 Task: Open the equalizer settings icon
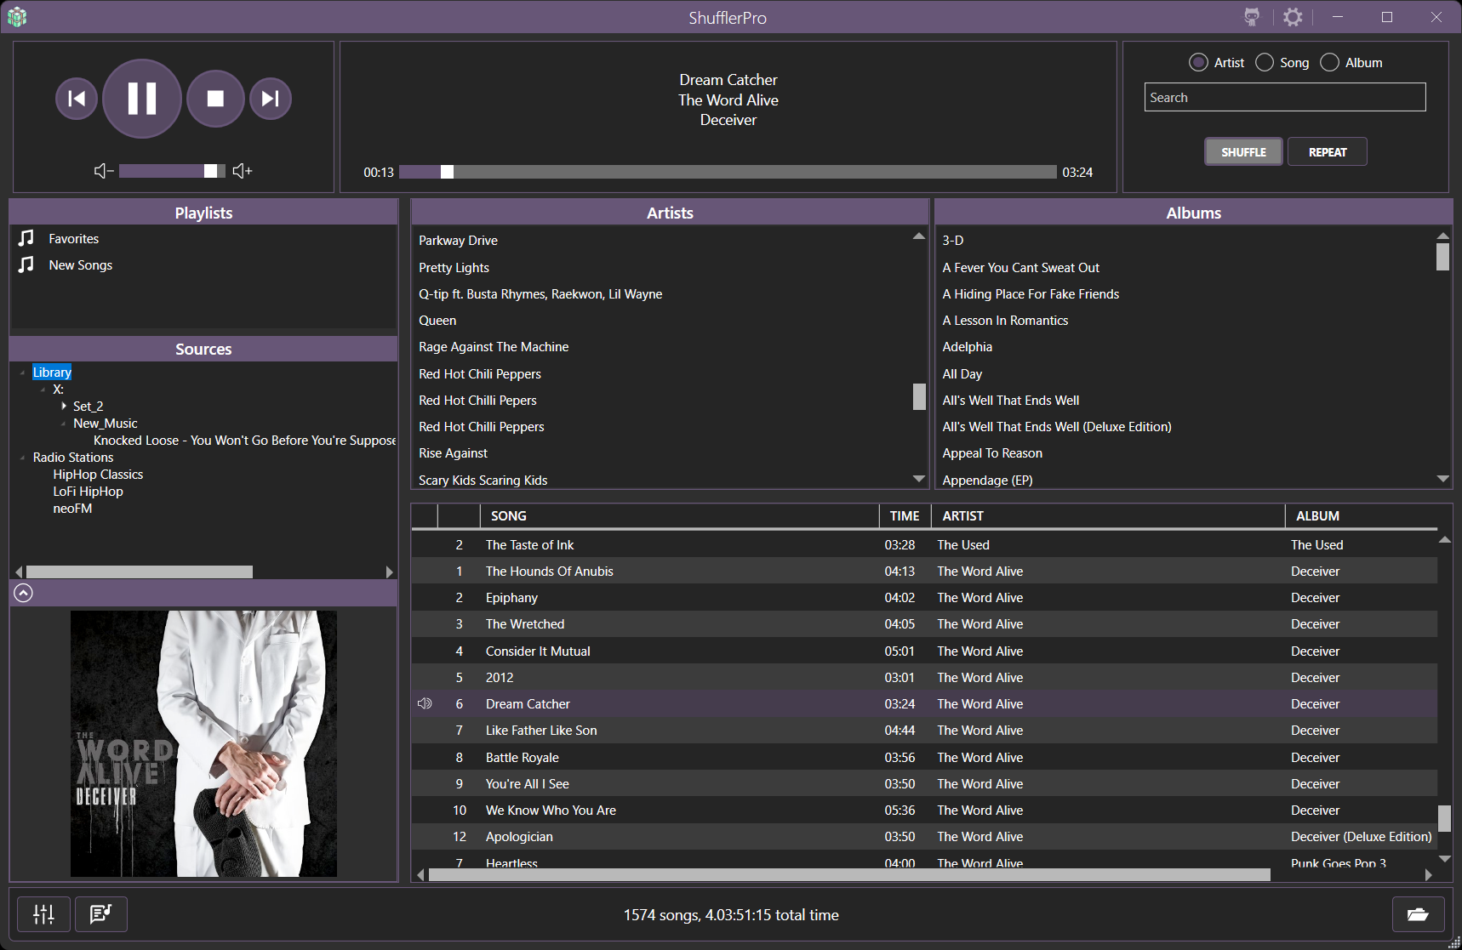[43, 914]
